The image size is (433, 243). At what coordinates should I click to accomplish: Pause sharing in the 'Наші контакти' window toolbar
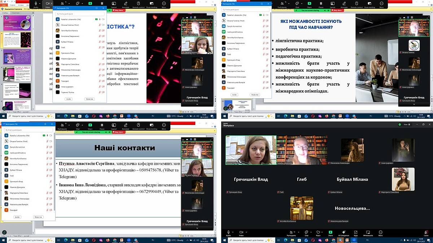tap(101, 126)
